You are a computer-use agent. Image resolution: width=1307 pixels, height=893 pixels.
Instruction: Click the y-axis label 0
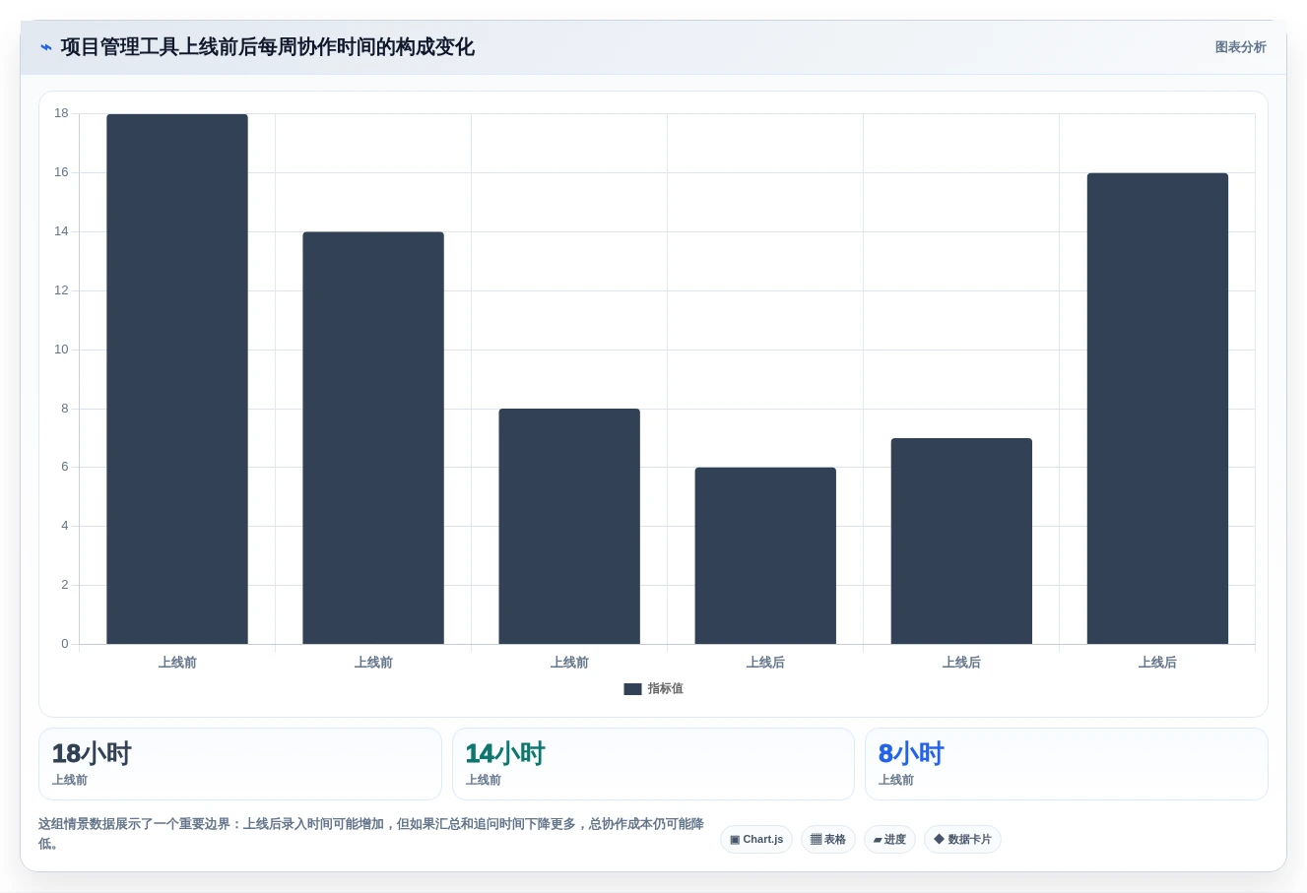pyautogui.click(x=65, y=644)
